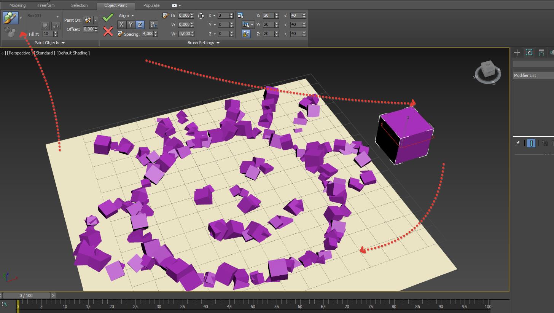This screenshot has width=554, height=313.
Task: Activate the Paint with objects brush tool
Action: [x=10, y=18]
